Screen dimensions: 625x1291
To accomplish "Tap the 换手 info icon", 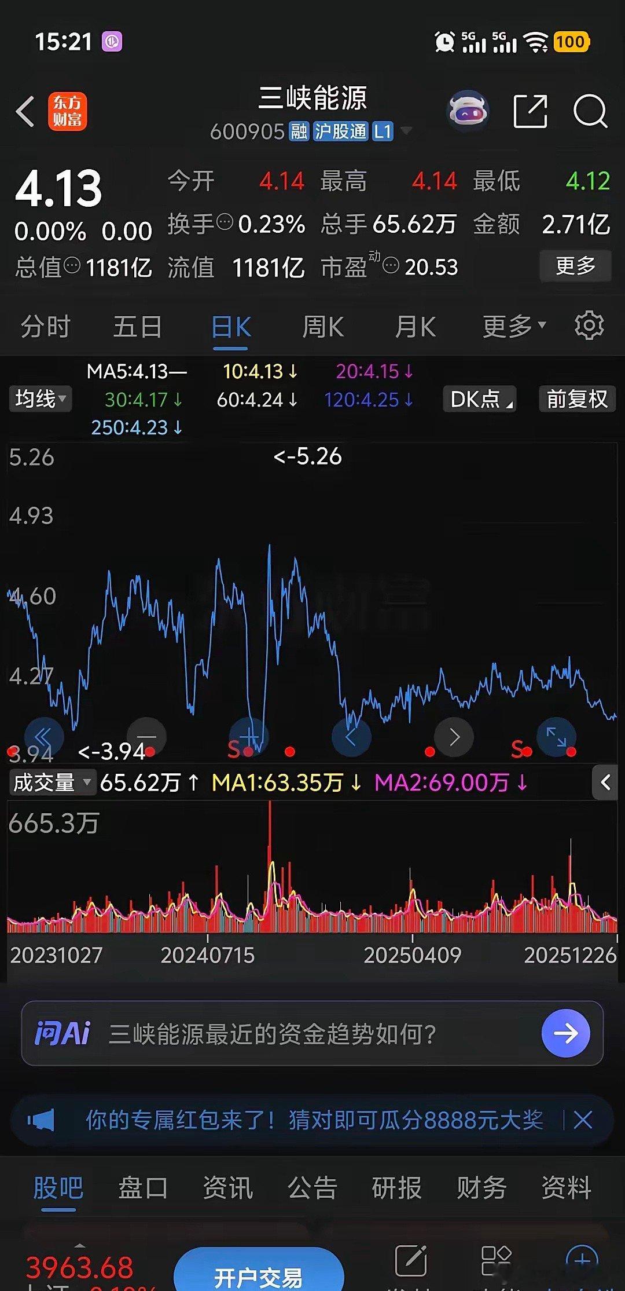I will click(225, 222).
